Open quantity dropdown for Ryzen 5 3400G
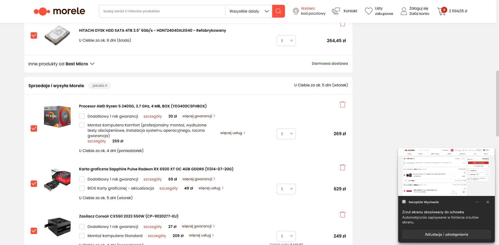Screen dimensions: 499x245 click(x=286, y=134)
